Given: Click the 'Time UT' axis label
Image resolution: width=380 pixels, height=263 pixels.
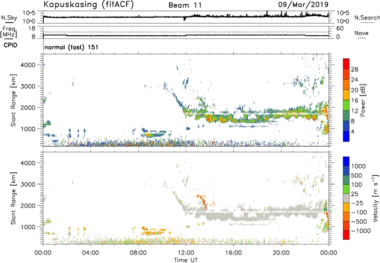Looking at the screenshot, I should [186, 260].
